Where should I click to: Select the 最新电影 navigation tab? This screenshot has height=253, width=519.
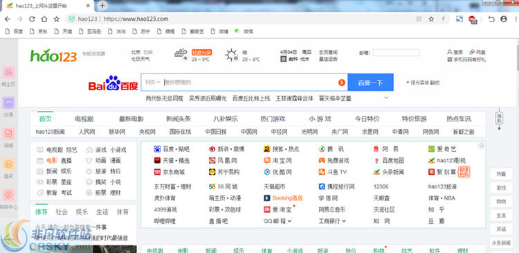pyautogui.click(x=131, y=119)
